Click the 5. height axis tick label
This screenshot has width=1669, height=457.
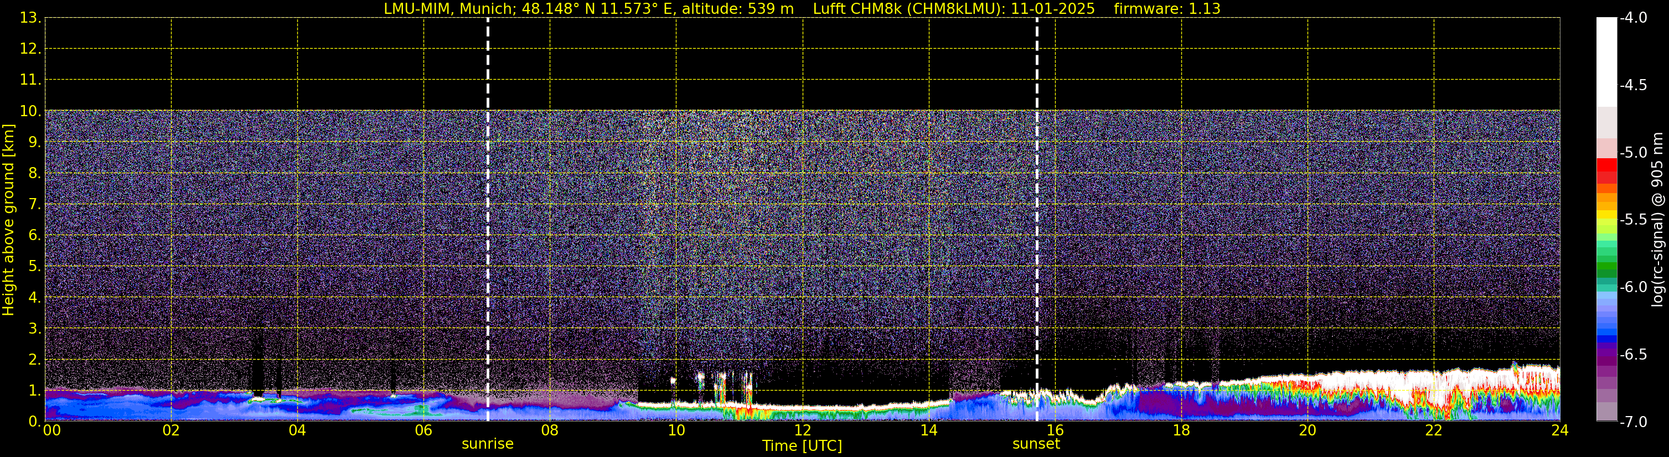tap(34, 267)
